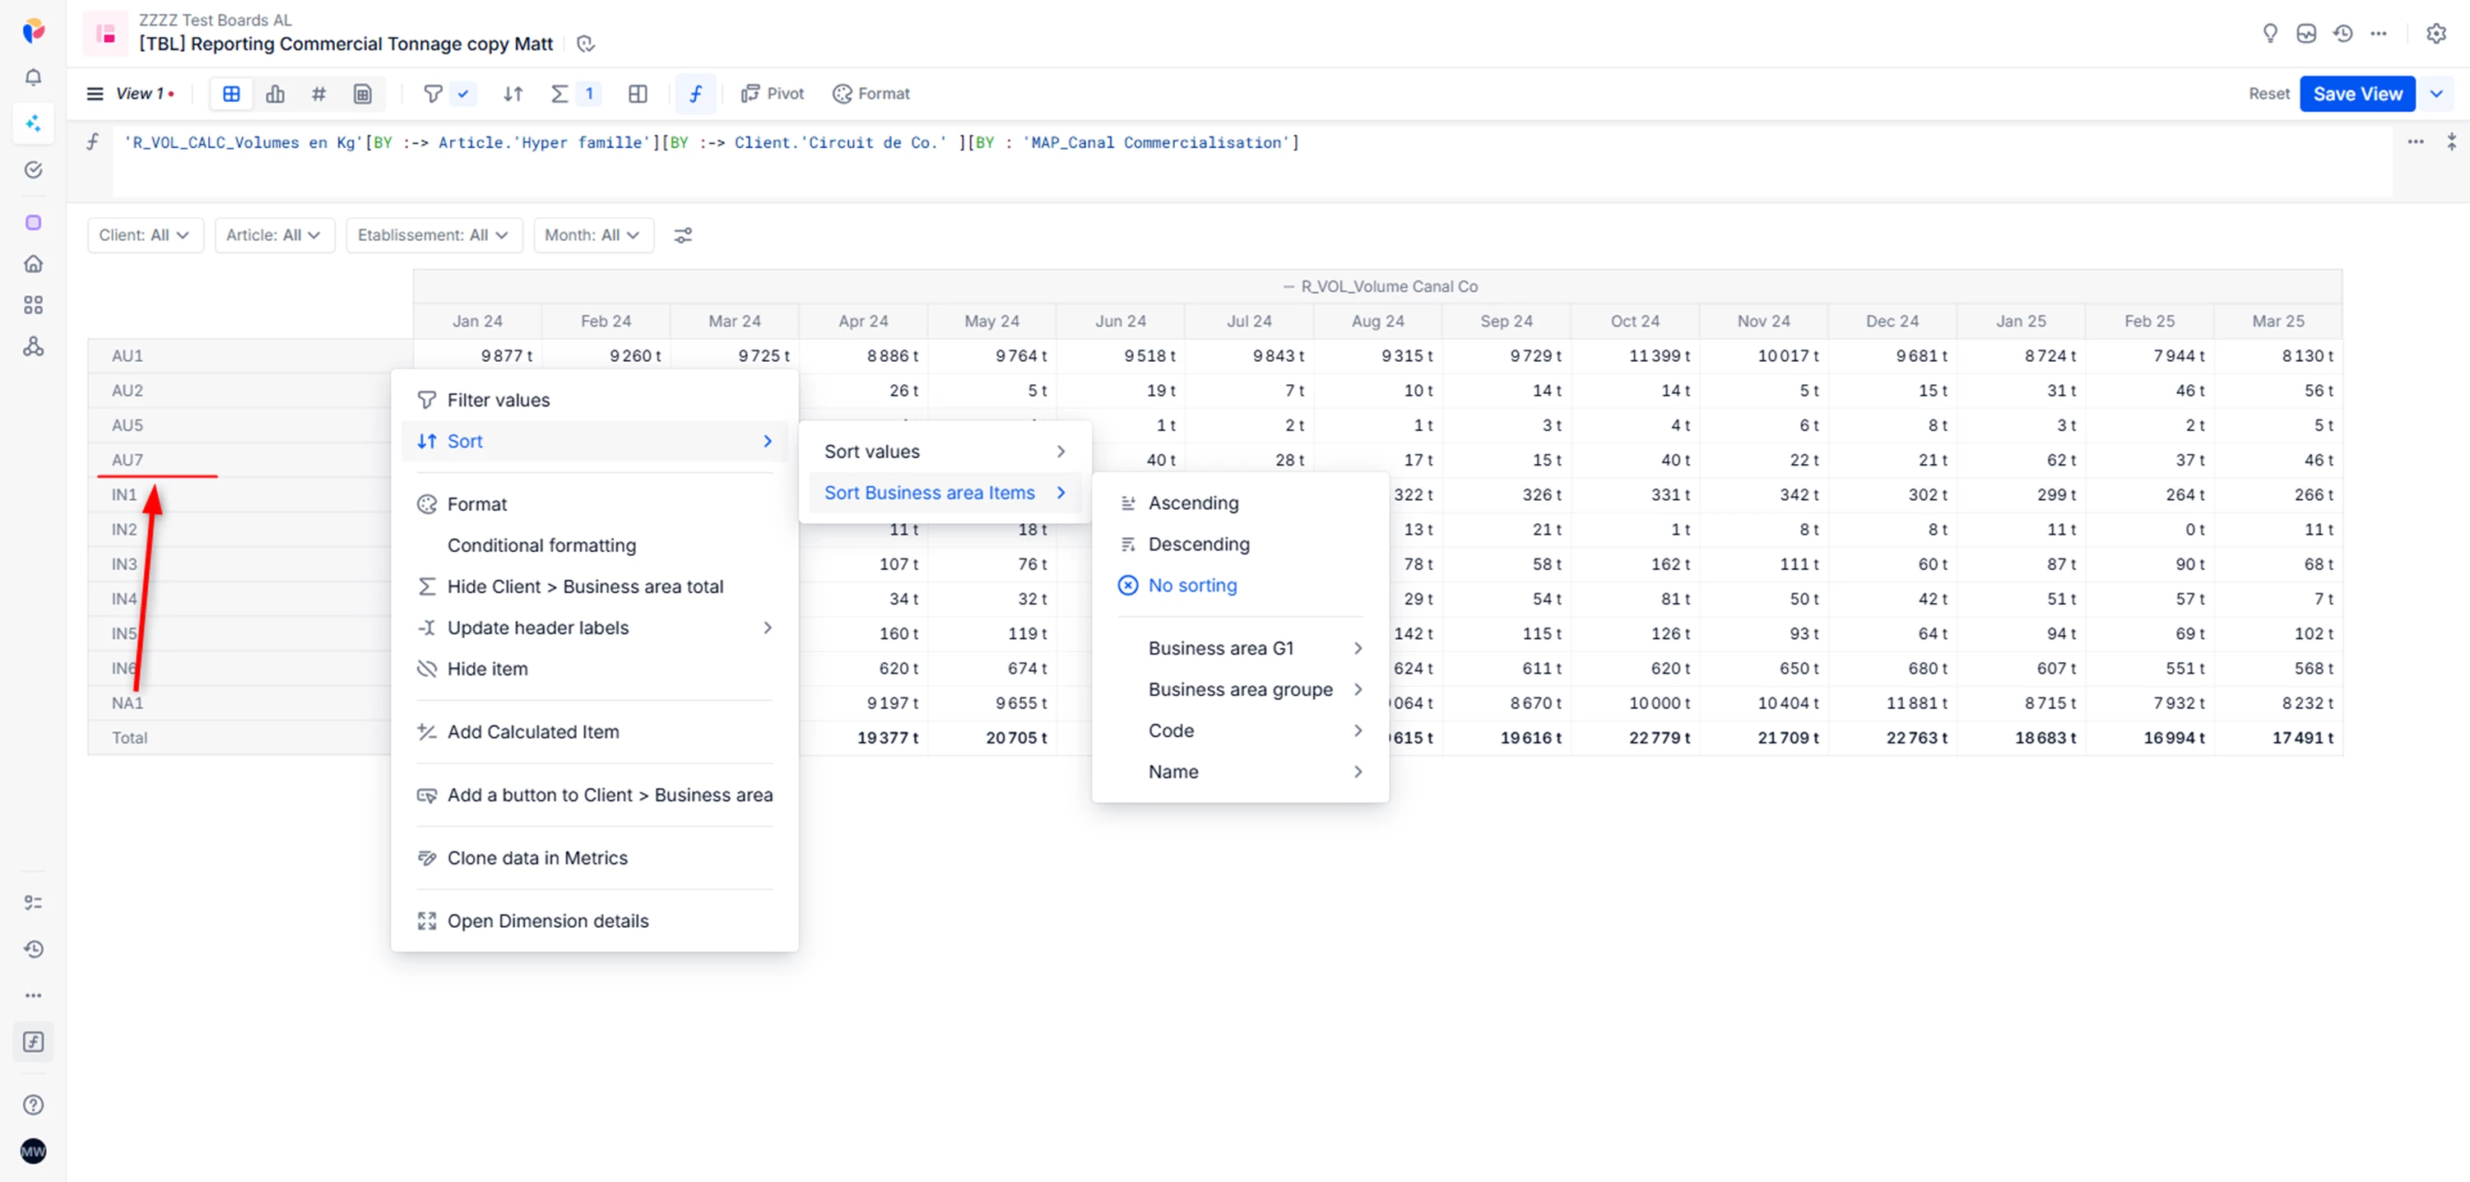
Task: Open the hamburger views menu
Action: (x=95, y=94)
